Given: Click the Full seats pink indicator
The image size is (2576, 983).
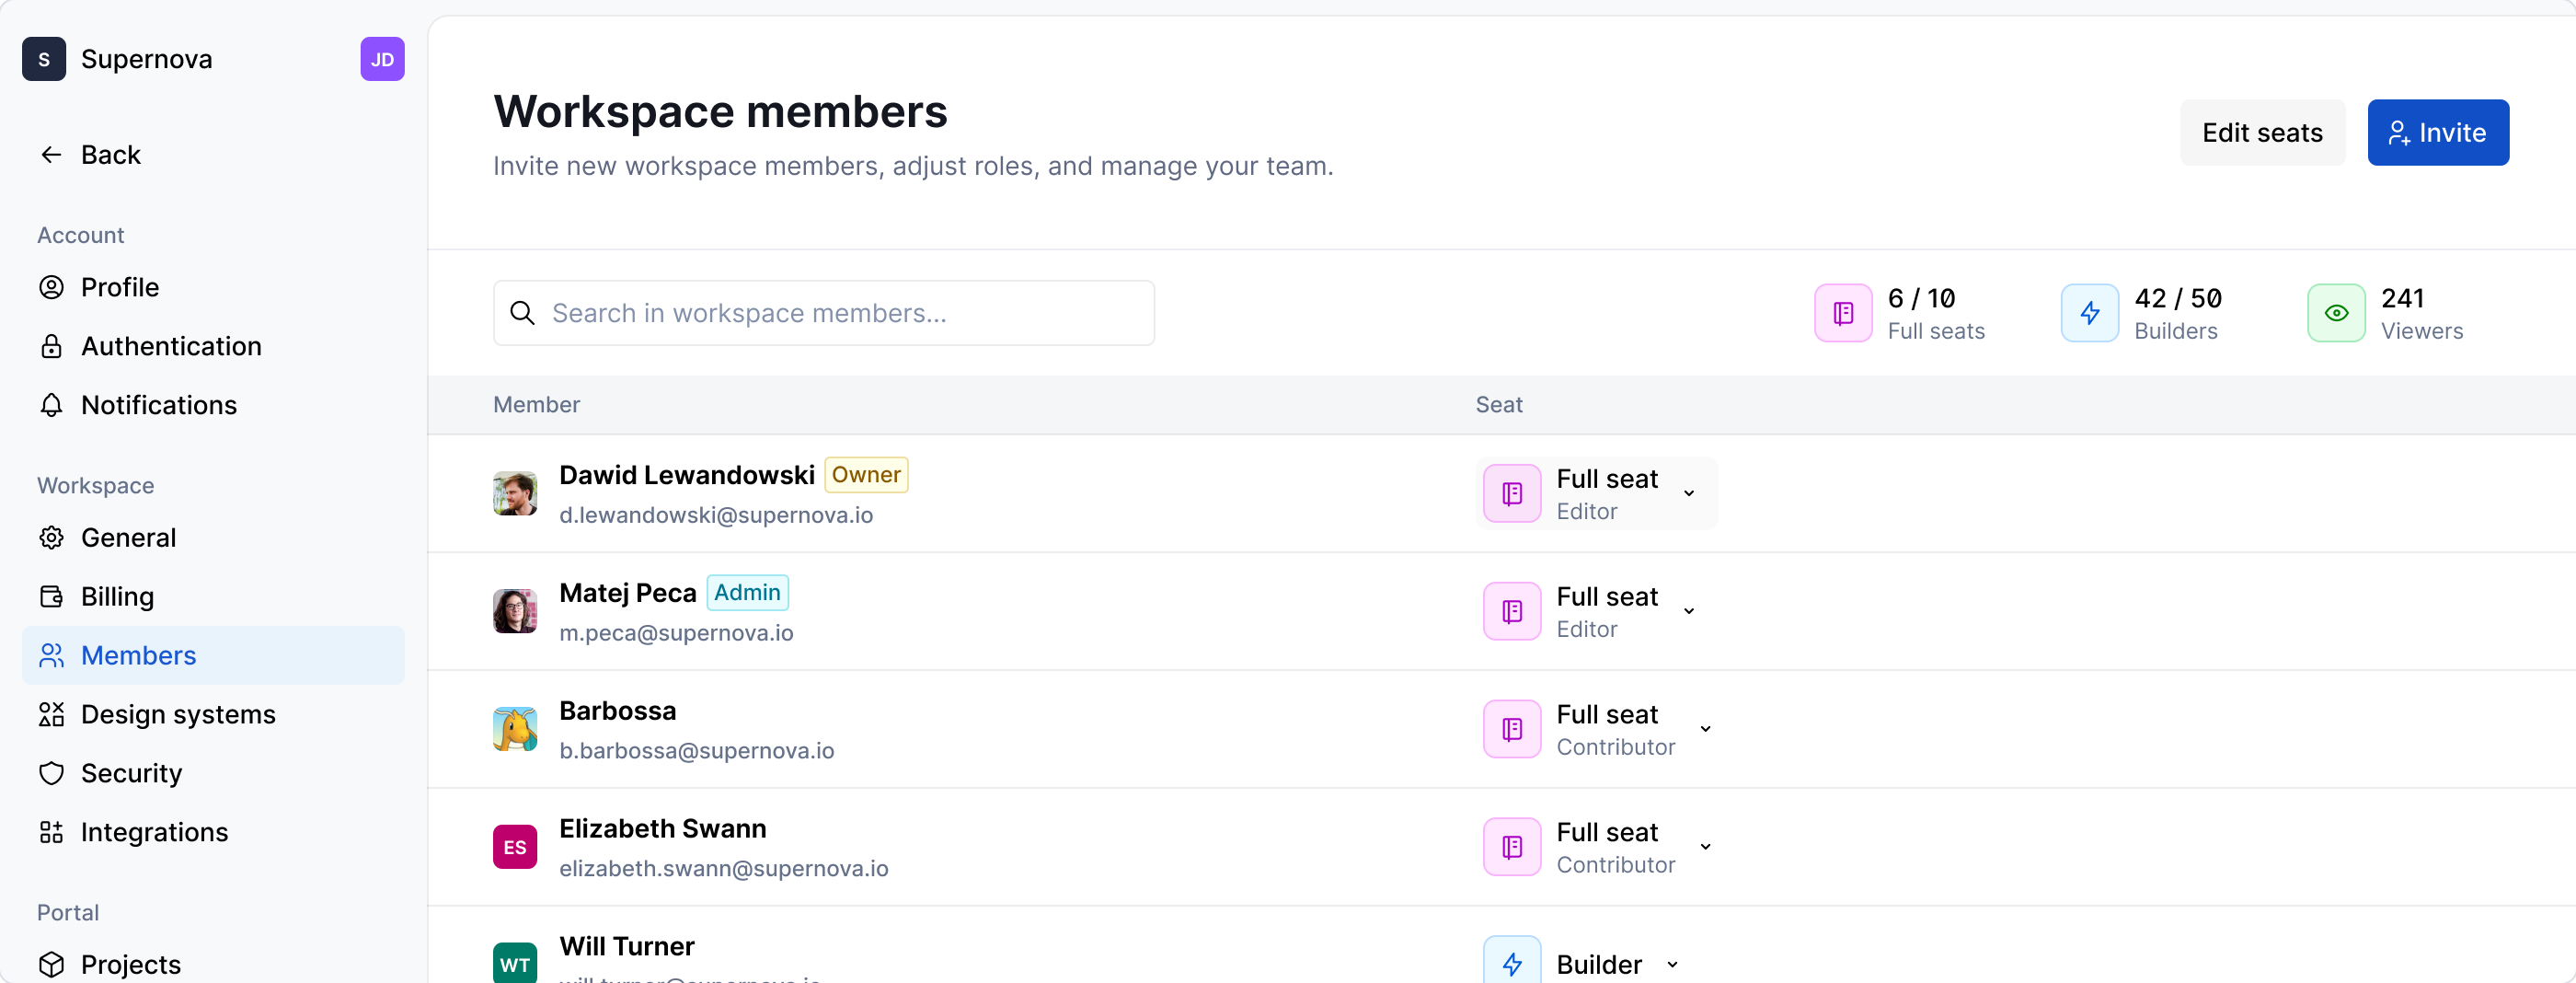Looking at the screenshot, I should tap(1842, 313).
